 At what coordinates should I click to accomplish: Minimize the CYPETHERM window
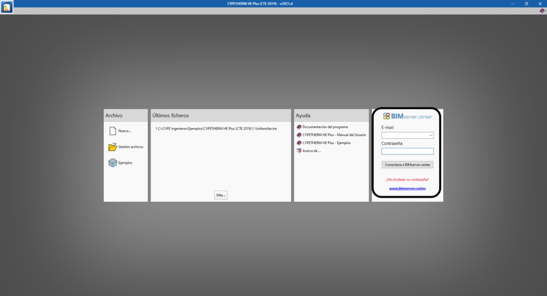[x=513, y=4]
